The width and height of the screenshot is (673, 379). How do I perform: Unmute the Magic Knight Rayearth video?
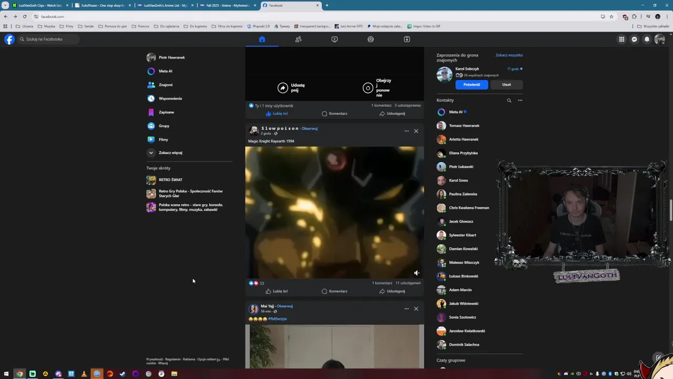(x=416, y=273)
